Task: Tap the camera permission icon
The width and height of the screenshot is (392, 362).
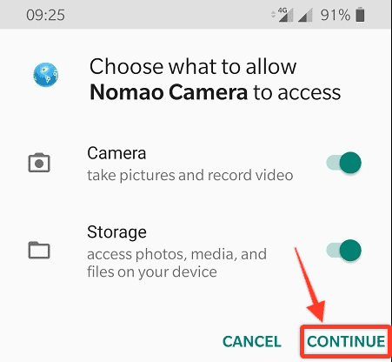Action: pyautogui.click(x=39, y=163)
